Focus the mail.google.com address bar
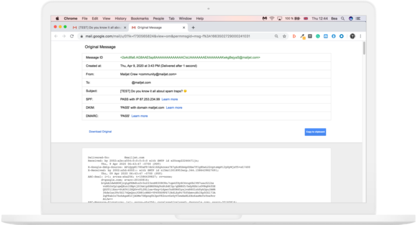 coord(168,36)
